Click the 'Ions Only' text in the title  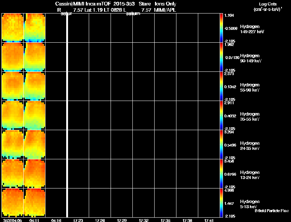(x=166, y=4)
